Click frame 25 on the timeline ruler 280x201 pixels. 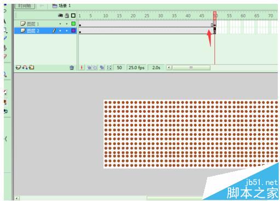pyautogui.click(x=147, y=16)
